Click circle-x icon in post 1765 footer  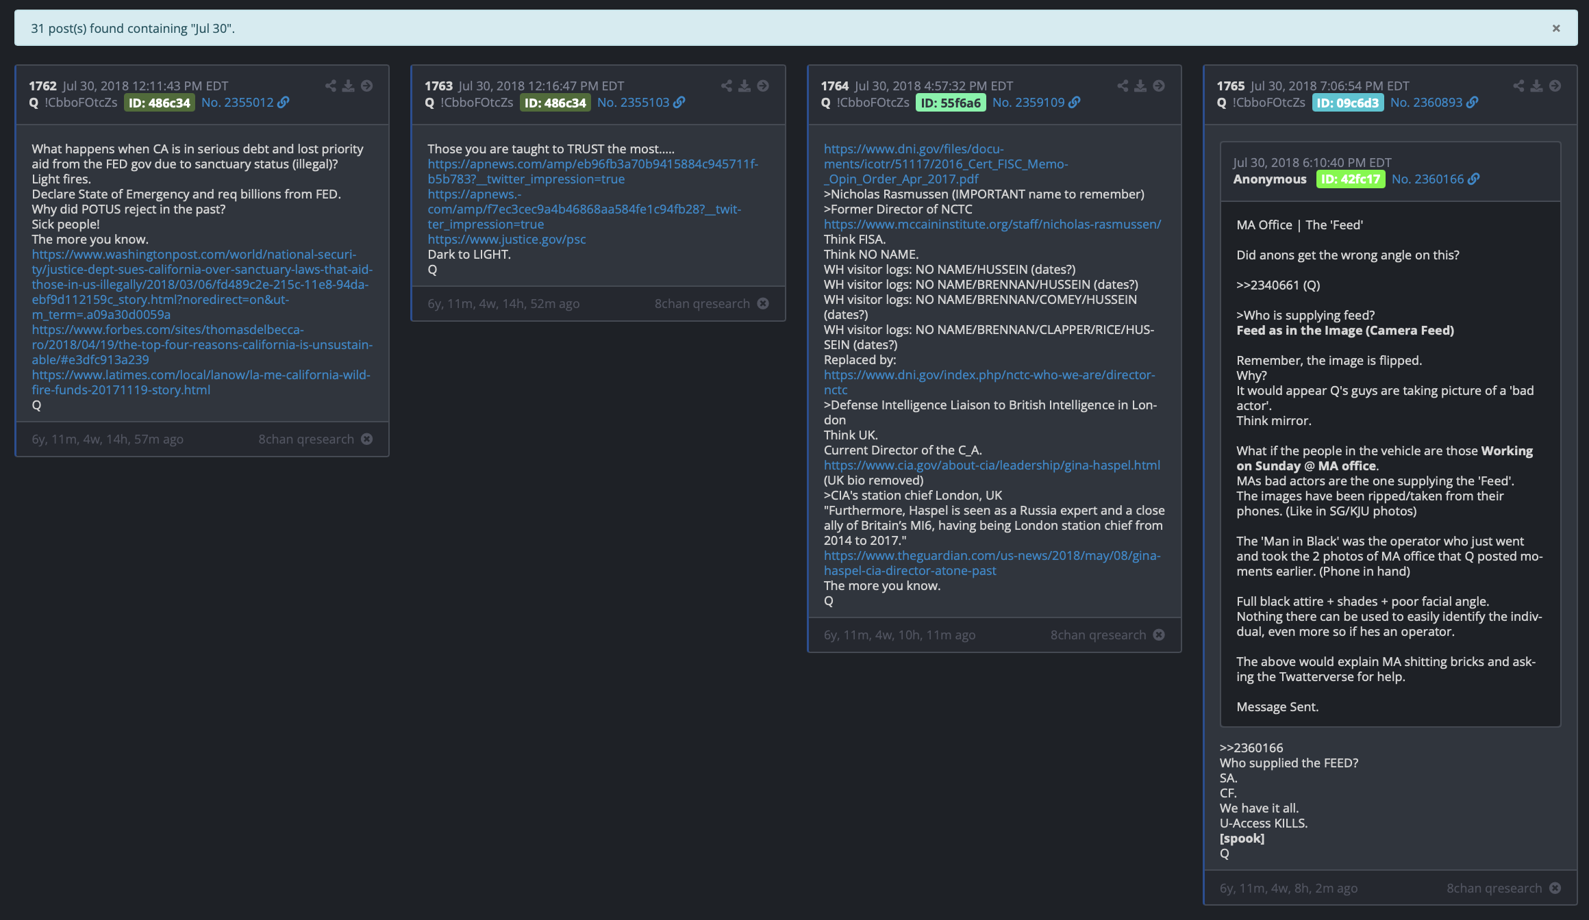point(1555,888)
